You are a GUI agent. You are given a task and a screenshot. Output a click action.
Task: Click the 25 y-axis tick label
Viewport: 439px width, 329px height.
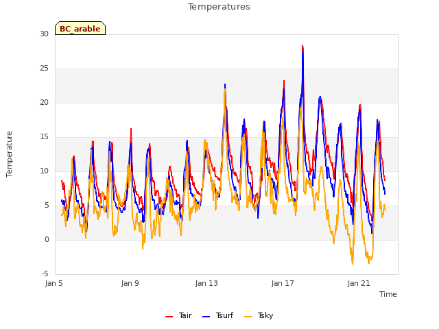pyautogui.click(x=44, y=69)
